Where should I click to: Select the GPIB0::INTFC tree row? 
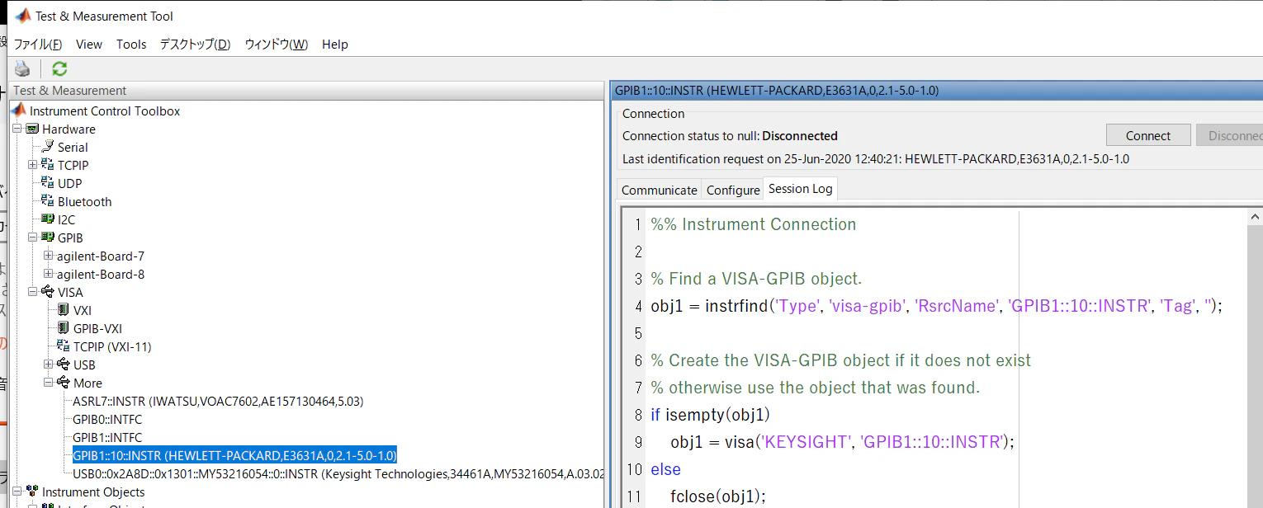tap(107, 419)
